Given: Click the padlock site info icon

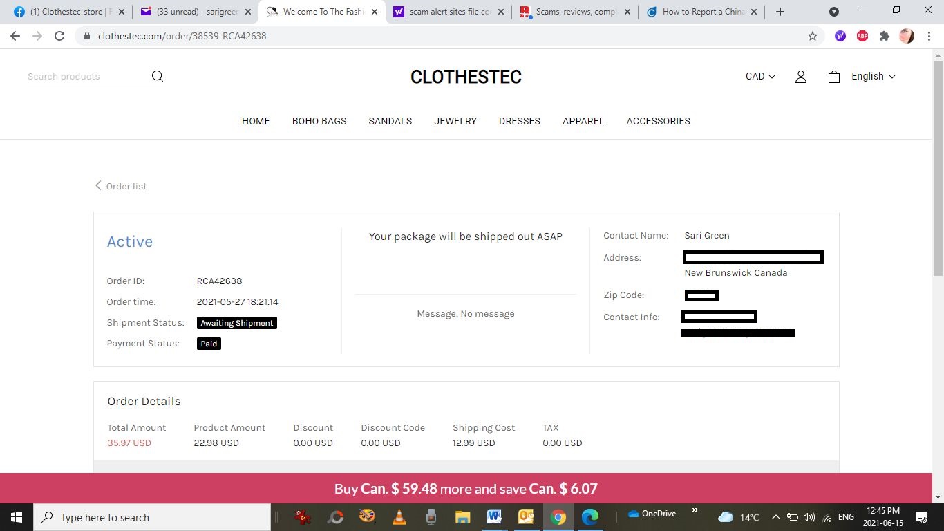Looking at the screenshot, I should [x=86, y=36].
